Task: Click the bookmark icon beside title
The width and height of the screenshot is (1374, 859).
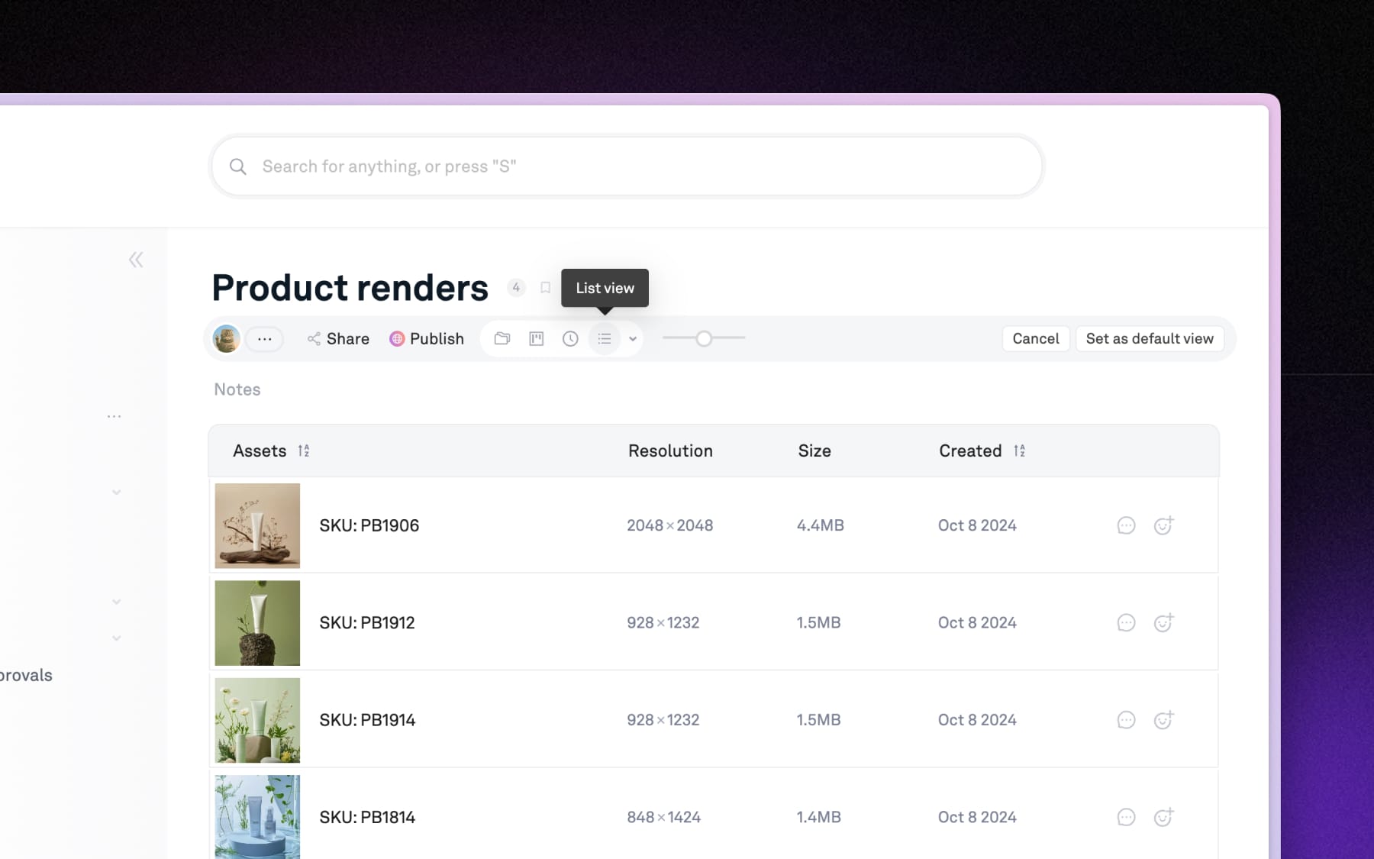Action: click(x=545, y=288)
